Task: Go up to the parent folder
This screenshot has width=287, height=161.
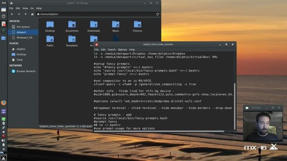Action: pyautogui.click(x=26, y=14)
